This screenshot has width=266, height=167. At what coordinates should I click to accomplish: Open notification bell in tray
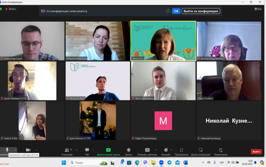[x=255, y=163]
